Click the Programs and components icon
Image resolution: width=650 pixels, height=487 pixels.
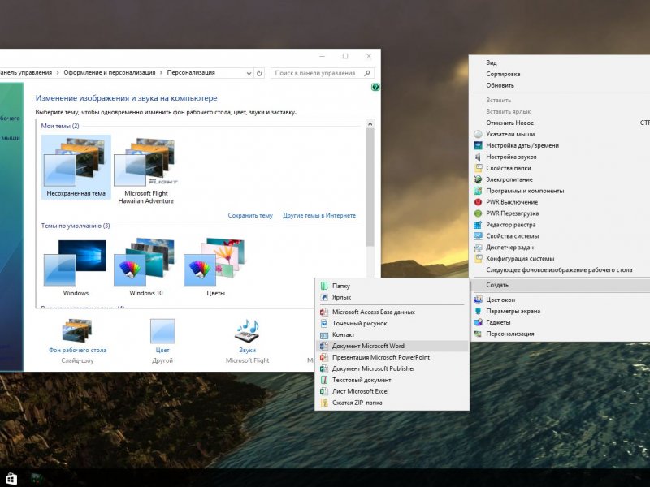coord(478,191)
